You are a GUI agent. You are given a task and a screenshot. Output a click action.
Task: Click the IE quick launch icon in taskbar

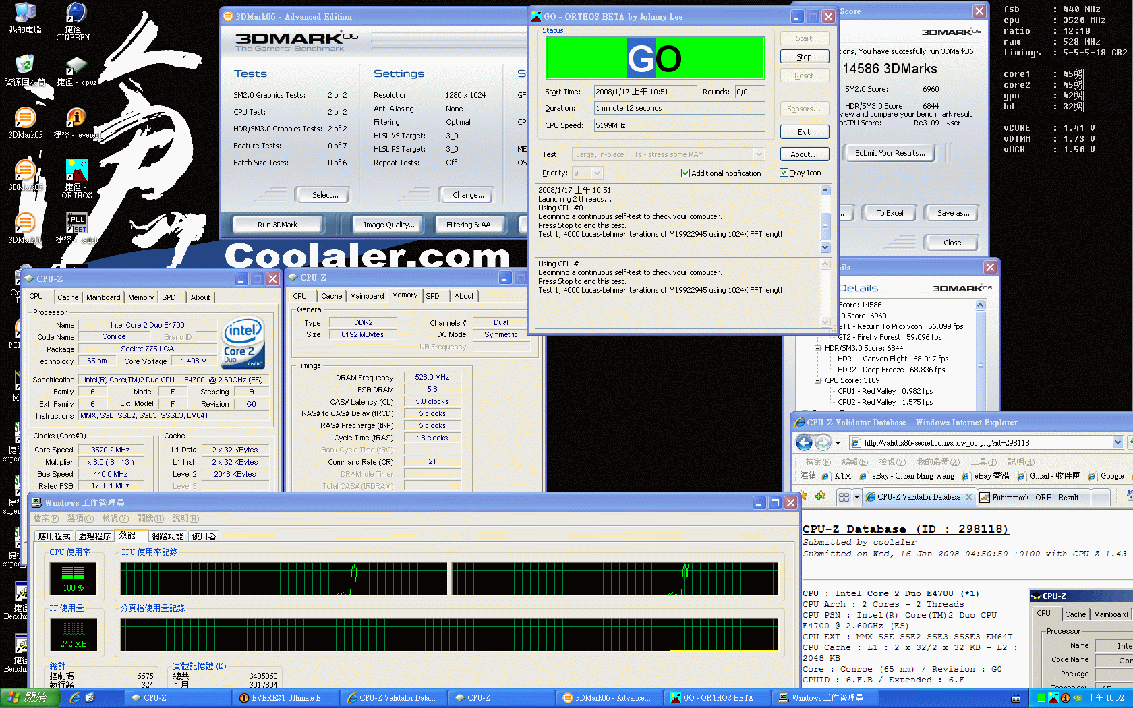pyautogui.click(x=75, y=698)
